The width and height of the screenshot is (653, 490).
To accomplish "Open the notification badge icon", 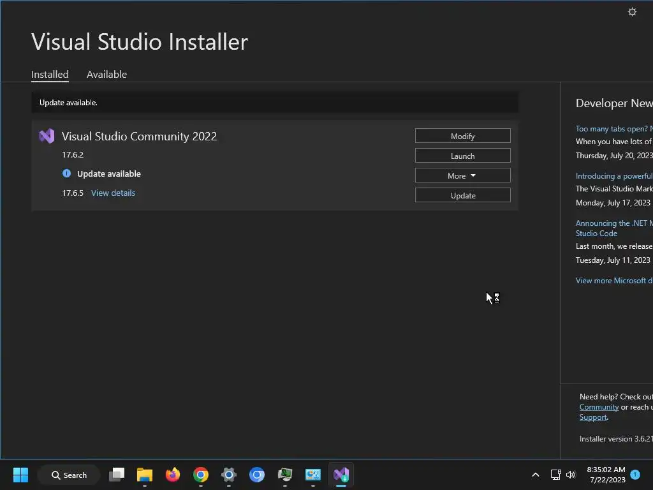I will tap(635, 475).
